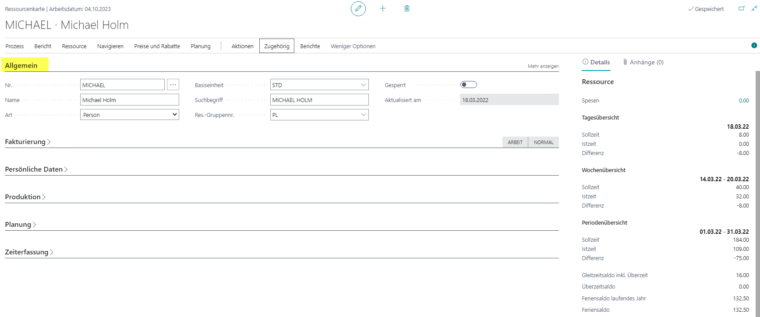Click into the Suchbegriff input field
This screenshot has width=760, height=317.
point(319,100)
